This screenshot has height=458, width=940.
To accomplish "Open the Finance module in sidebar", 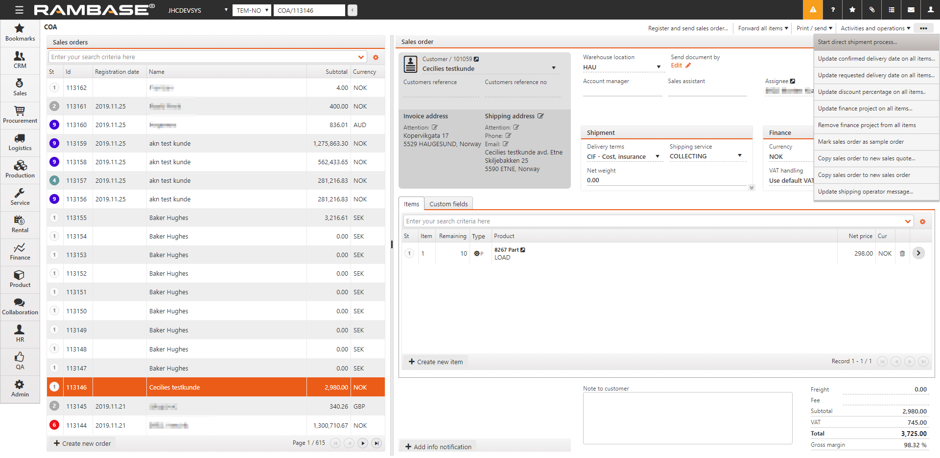I will (x=20, y=252).
